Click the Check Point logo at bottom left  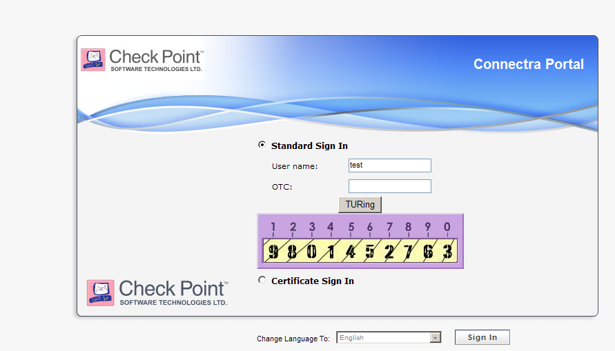pos(157,292)
